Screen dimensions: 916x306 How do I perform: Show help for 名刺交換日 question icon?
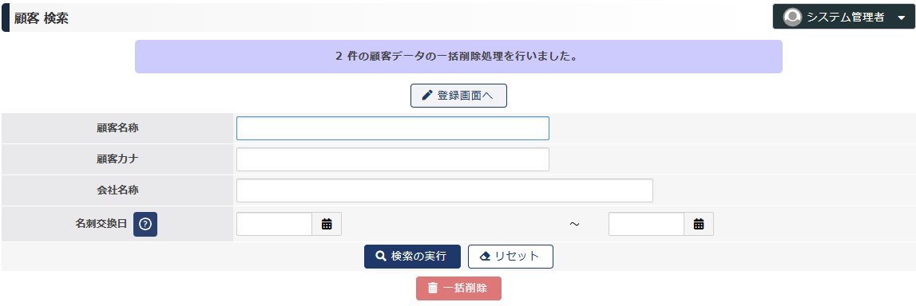(x=145, y=224)
